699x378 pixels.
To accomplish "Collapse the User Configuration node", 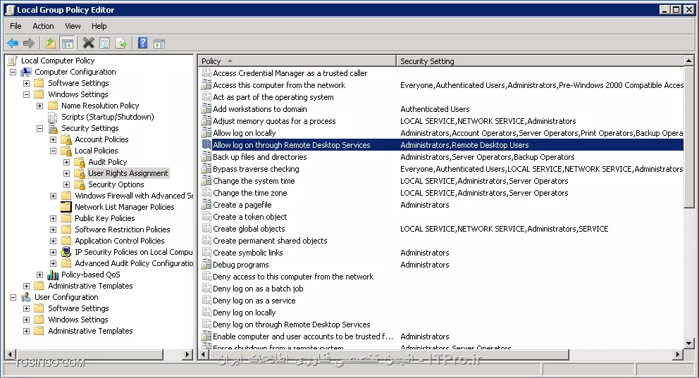I will 13,298.
